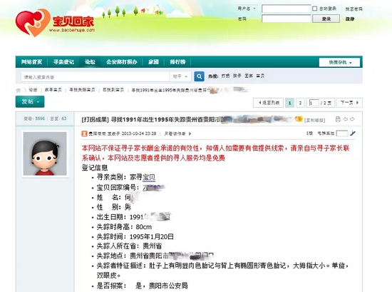
Task: Focus the password input field
Action: tap(287, 19)
